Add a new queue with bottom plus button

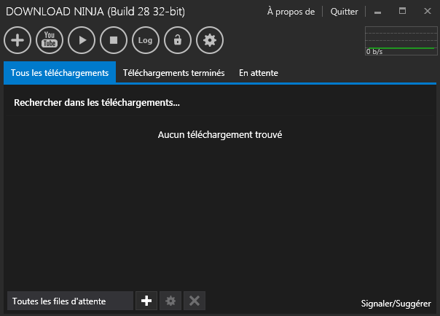146,301
